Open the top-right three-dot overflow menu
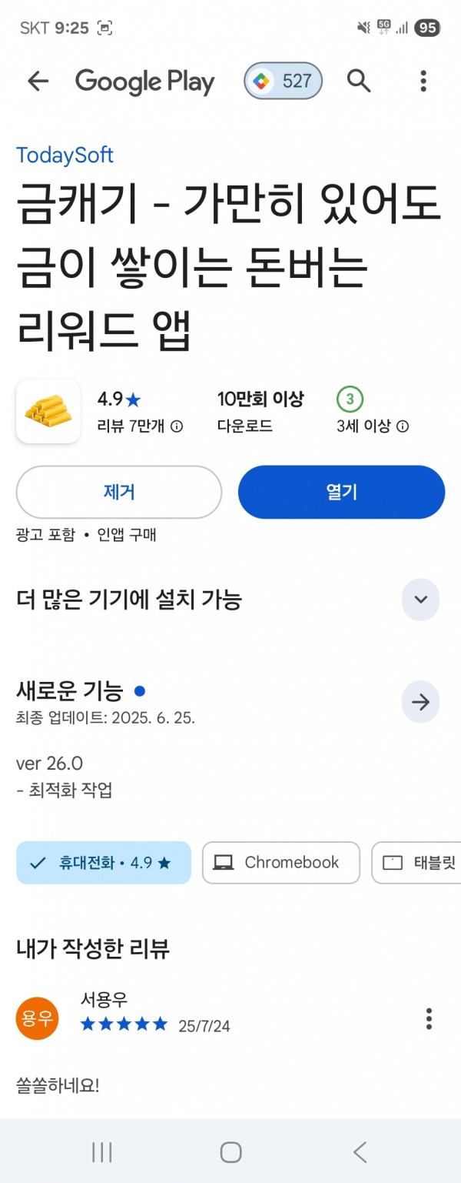The width and height of the screenshot is (461, 1183). 423,81
